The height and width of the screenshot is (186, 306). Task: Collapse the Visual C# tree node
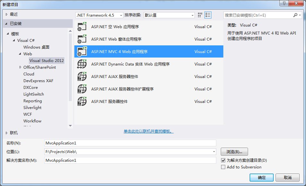click(14, 41)
